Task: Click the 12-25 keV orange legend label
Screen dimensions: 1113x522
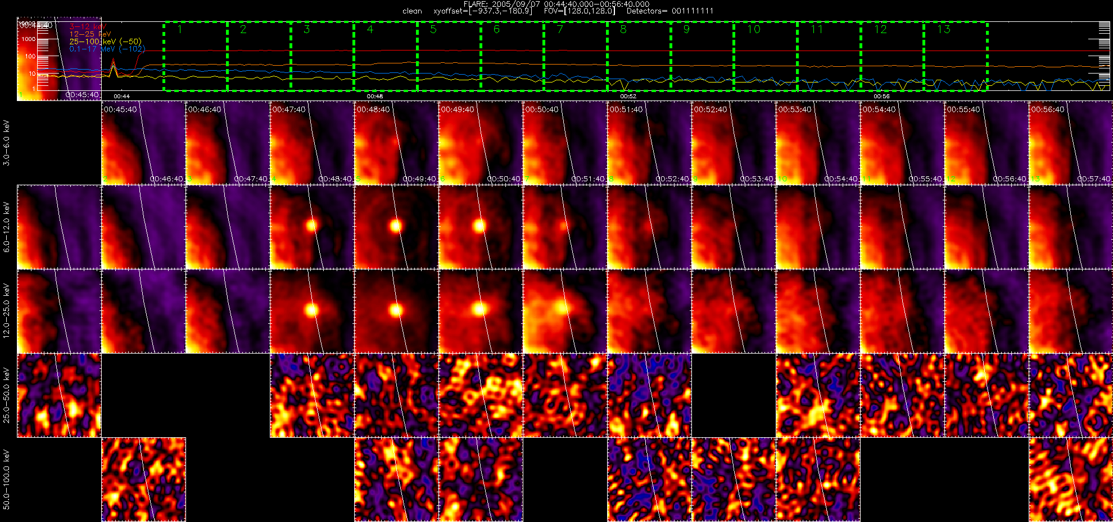Action: (x=90, y=34)
